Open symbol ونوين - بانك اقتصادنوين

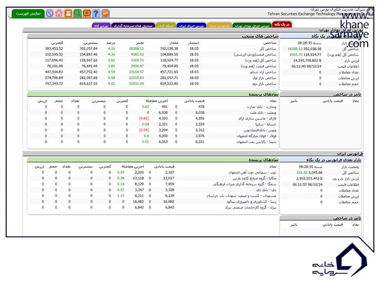click(x=260, y=130)
